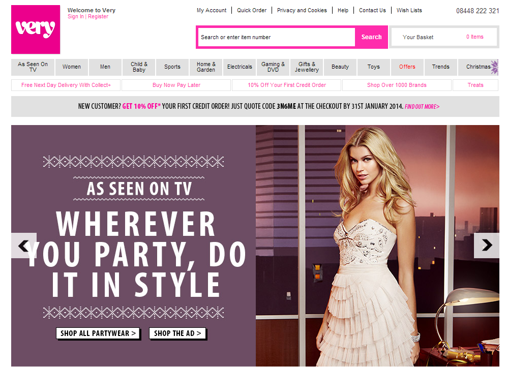
Task: Click the Register link
Action: click(98, 16)
